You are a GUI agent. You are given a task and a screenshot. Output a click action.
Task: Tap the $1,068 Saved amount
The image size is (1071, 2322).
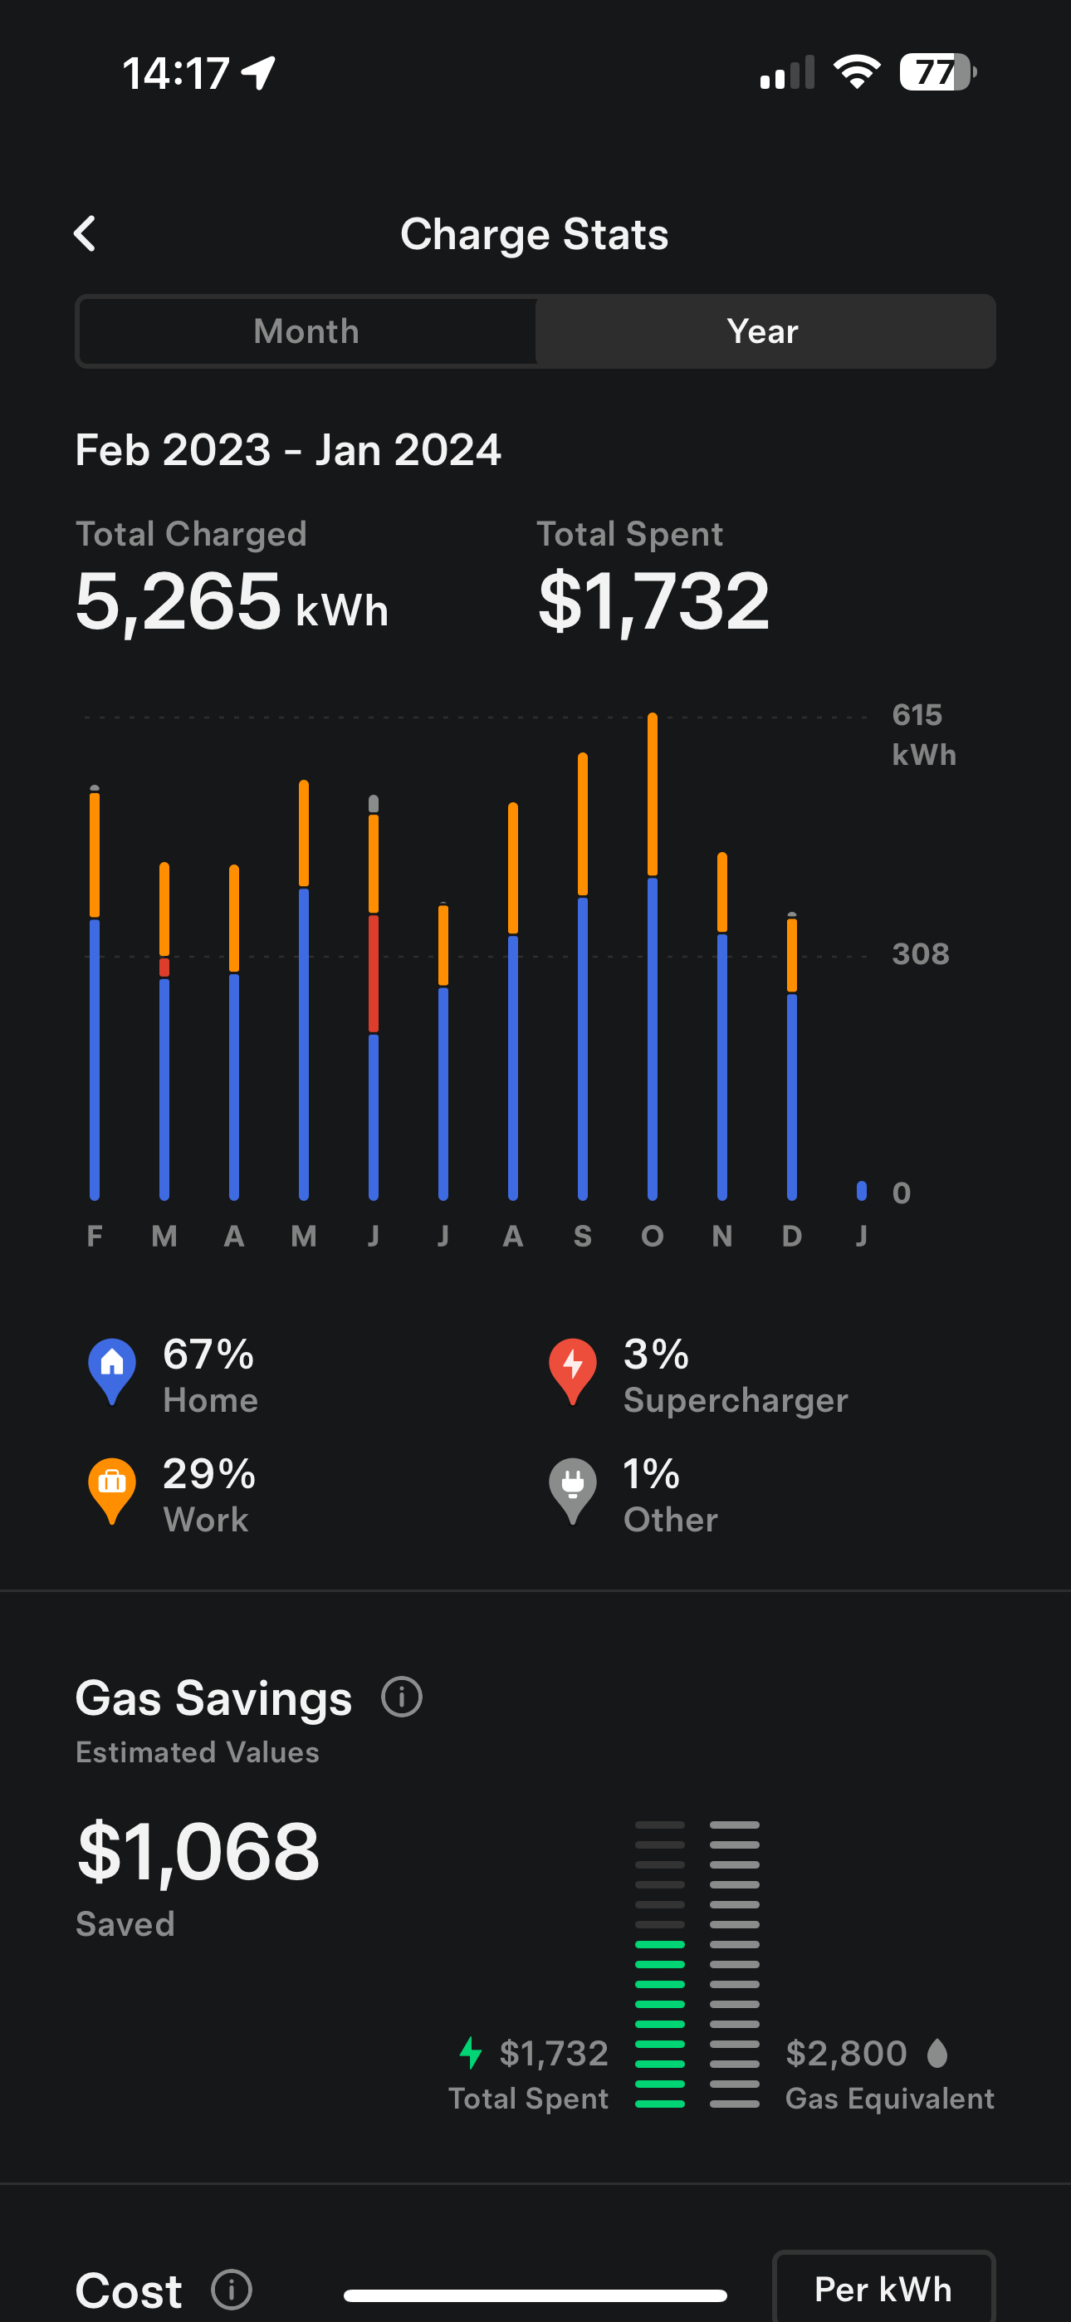(x=198, y=1851)
